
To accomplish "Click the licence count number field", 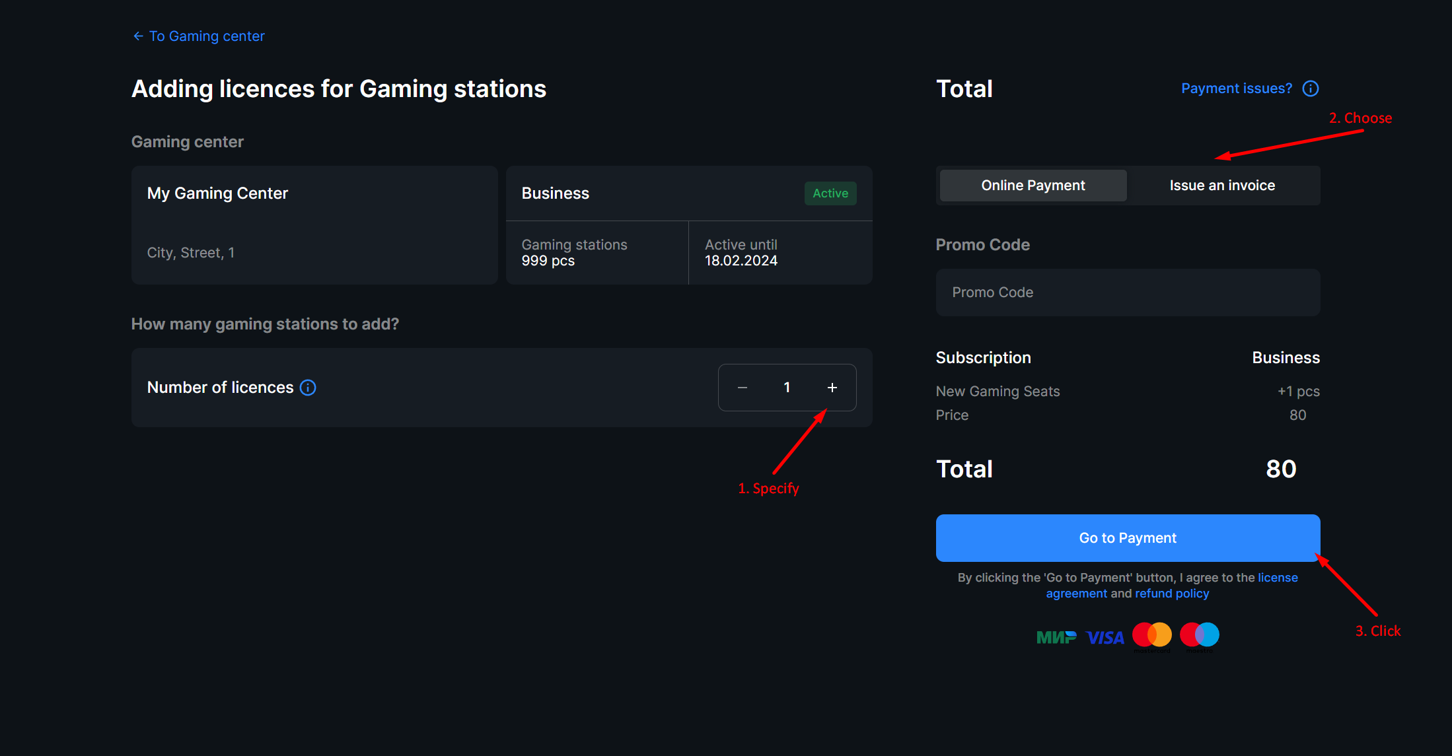I will coord(786,388).
